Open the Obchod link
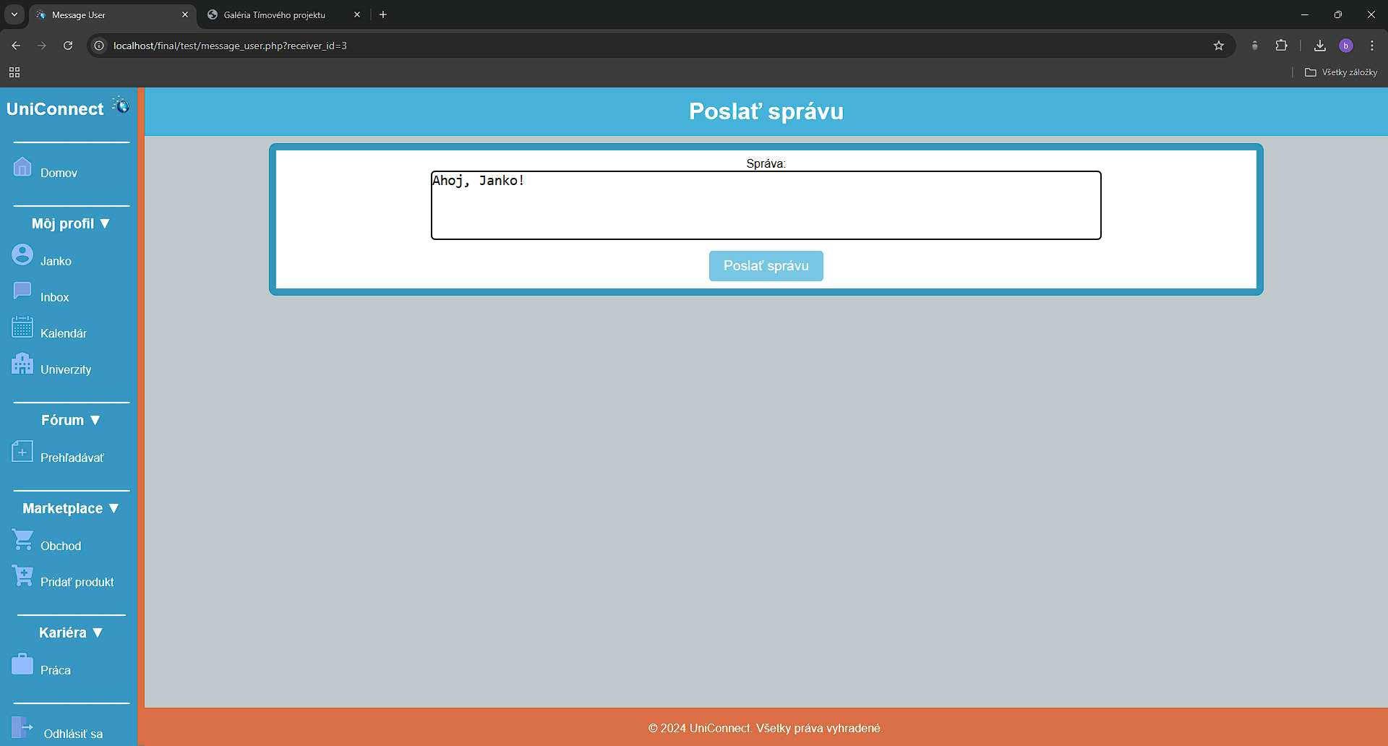This screenshot has height=746, width=1388. (x=61, y=546)
